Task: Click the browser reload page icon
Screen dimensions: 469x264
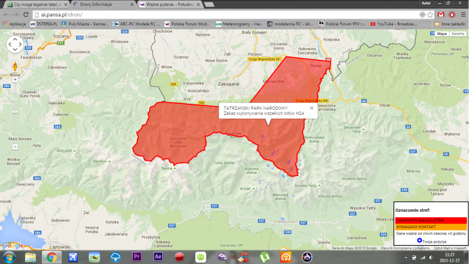Action: pyautogui.click(x=27, y=13)
